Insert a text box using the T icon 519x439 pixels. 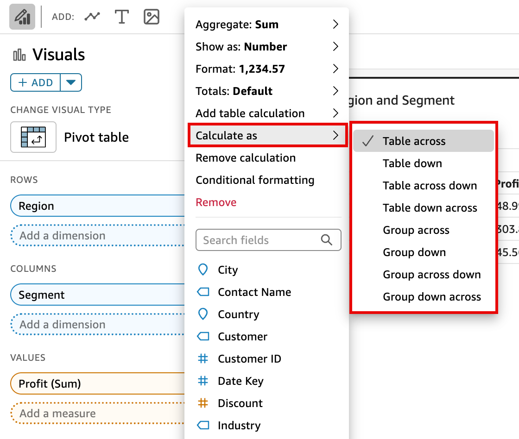(x=122, y=16)
